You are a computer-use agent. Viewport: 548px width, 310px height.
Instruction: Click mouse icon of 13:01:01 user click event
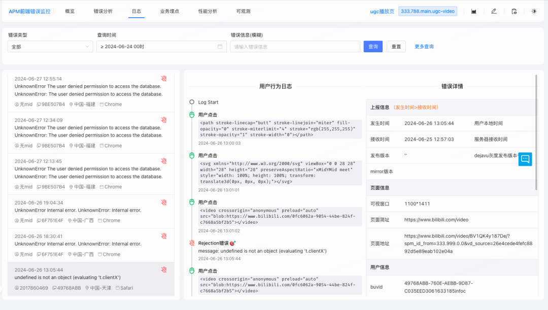[192, 156]
